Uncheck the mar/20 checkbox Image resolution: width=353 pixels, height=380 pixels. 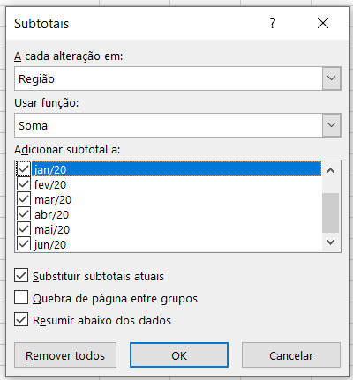[24, 199]
